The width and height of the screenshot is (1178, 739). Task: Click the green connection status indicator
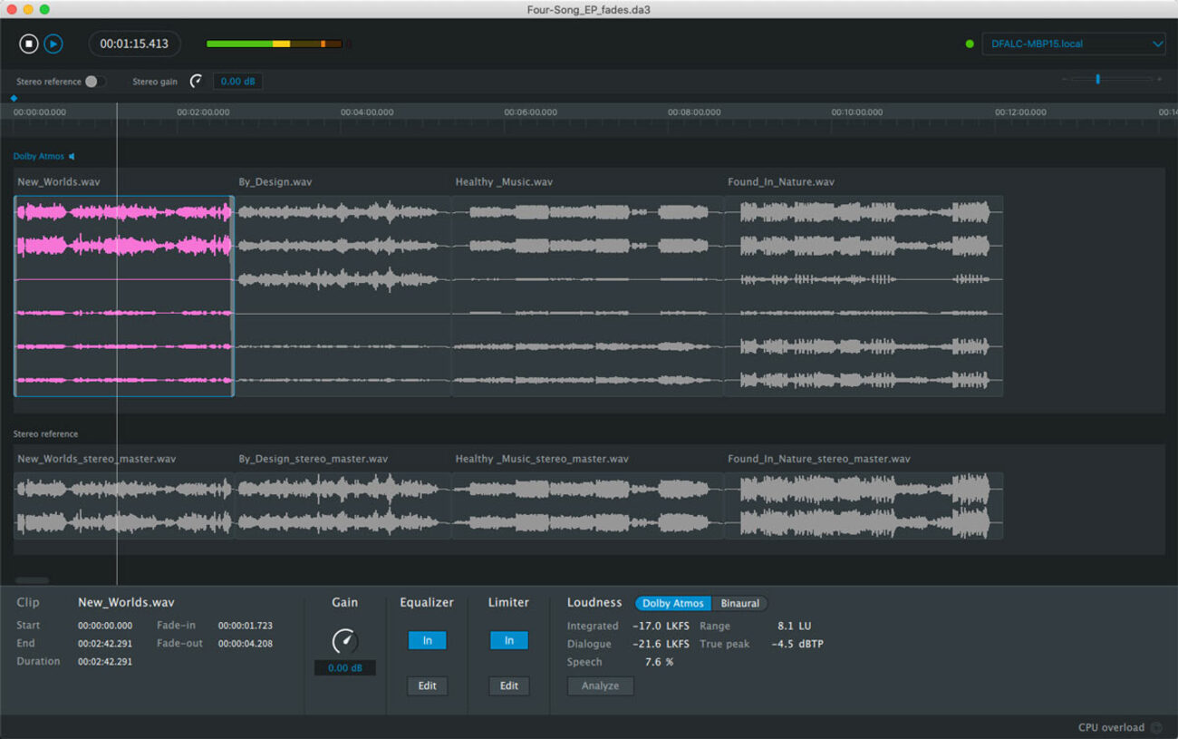(970, 44)
